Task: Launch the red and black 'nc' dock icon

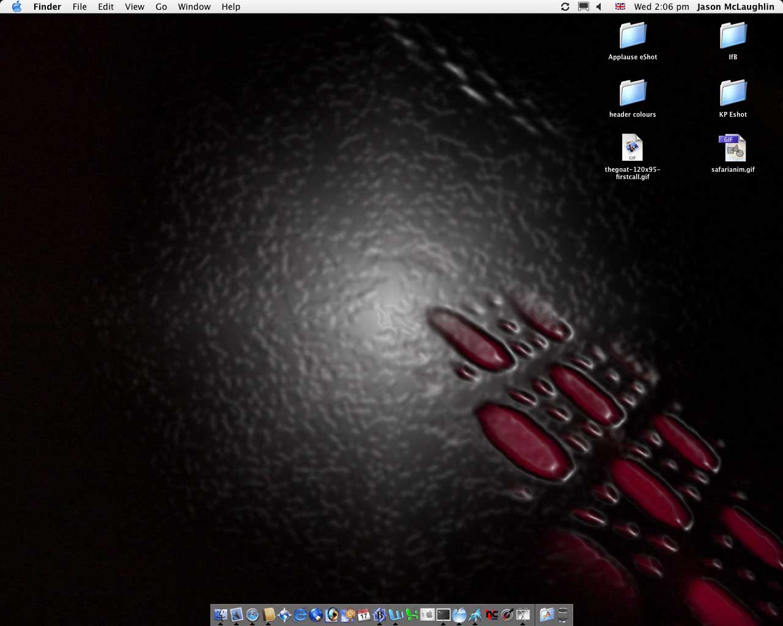Action: 491,614
